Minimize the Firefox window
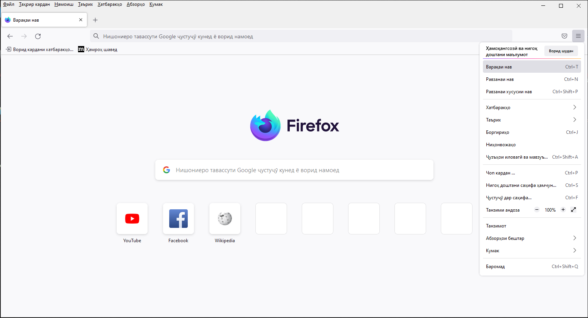Screen dimensions: 588x318 point(543,6)
